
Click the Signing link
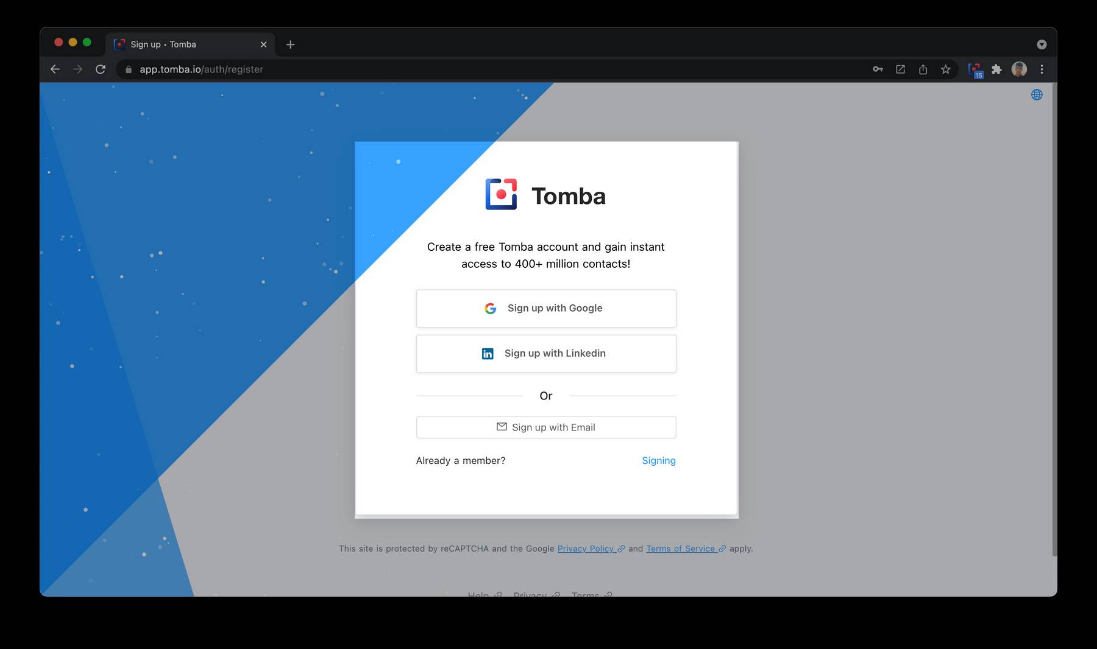point(659,461)
